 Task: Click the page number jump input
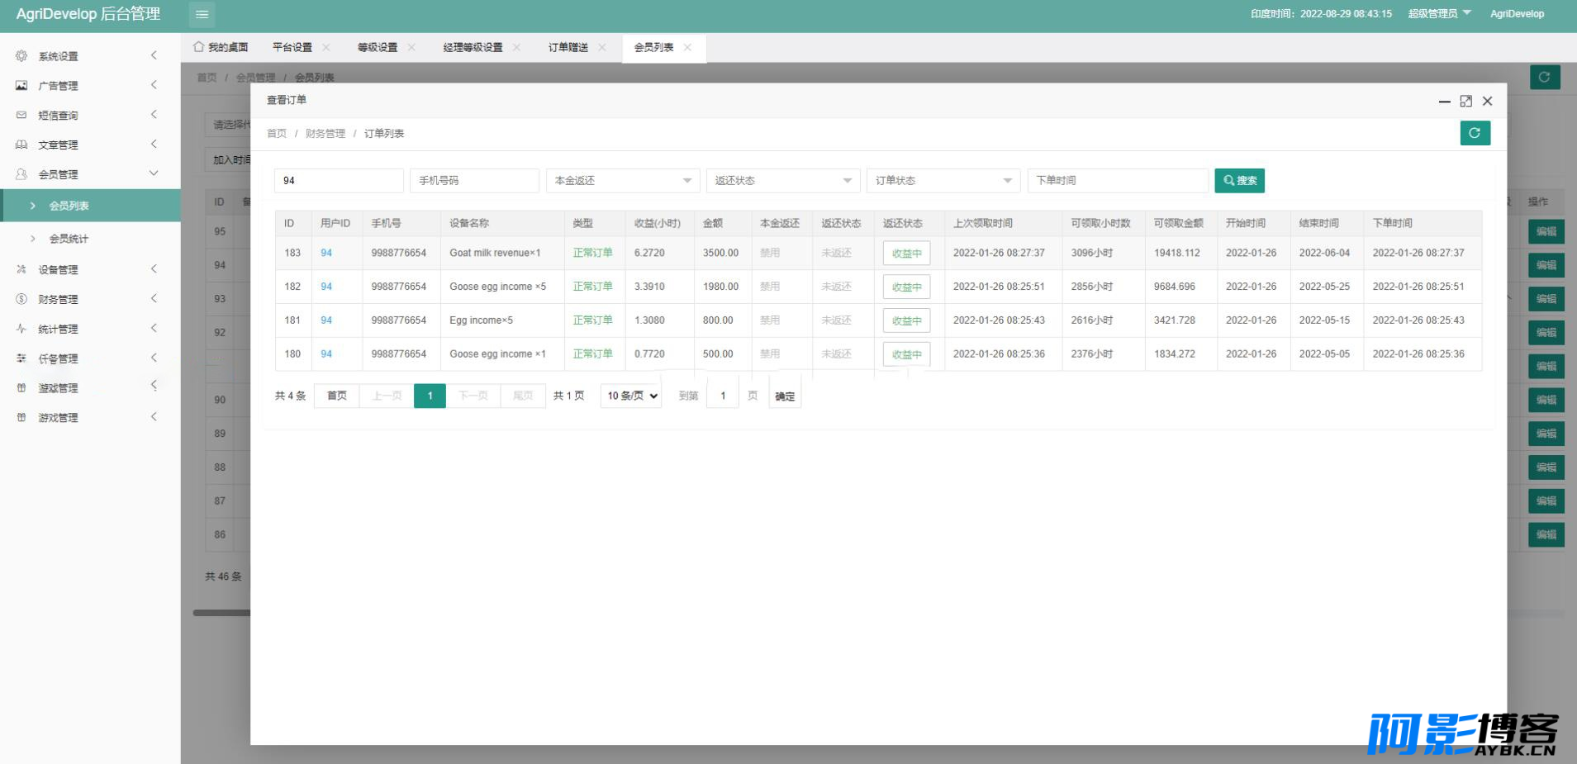coord(723,396)
